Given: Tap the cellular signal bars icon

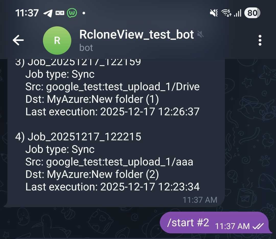Looking at the screenshot, I should [237, 13].
